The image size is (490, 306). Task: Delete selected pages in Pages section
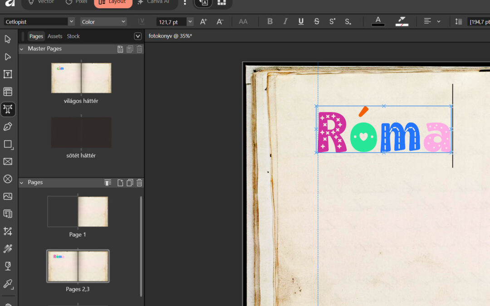coord(139,183)
